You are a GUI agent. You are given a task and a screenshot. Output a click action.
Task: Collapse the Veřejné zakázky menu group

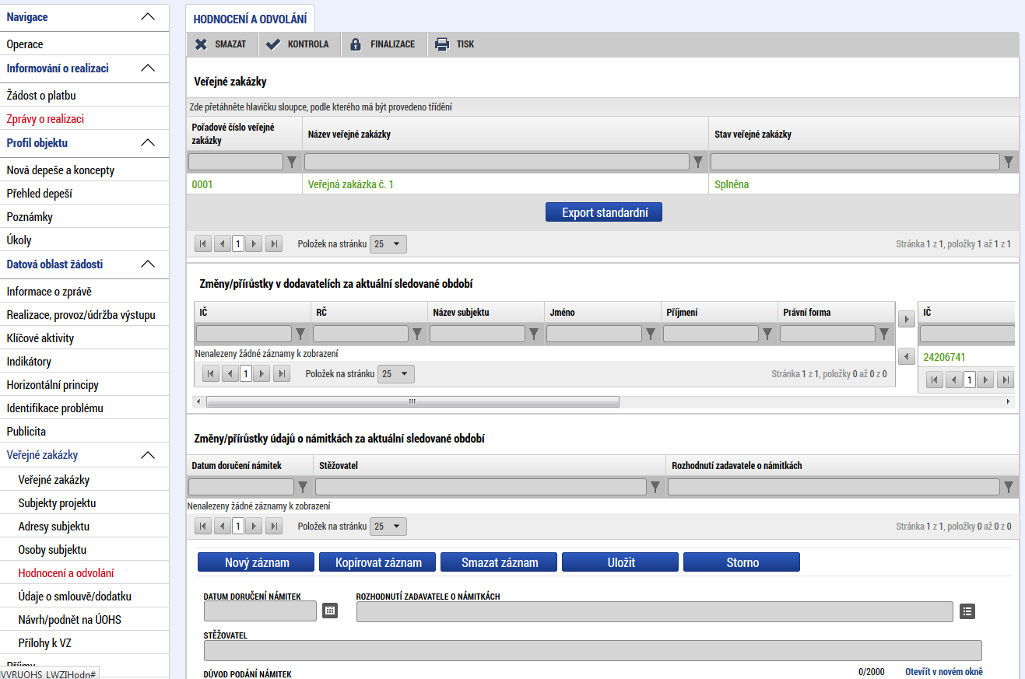click(148, 455)
